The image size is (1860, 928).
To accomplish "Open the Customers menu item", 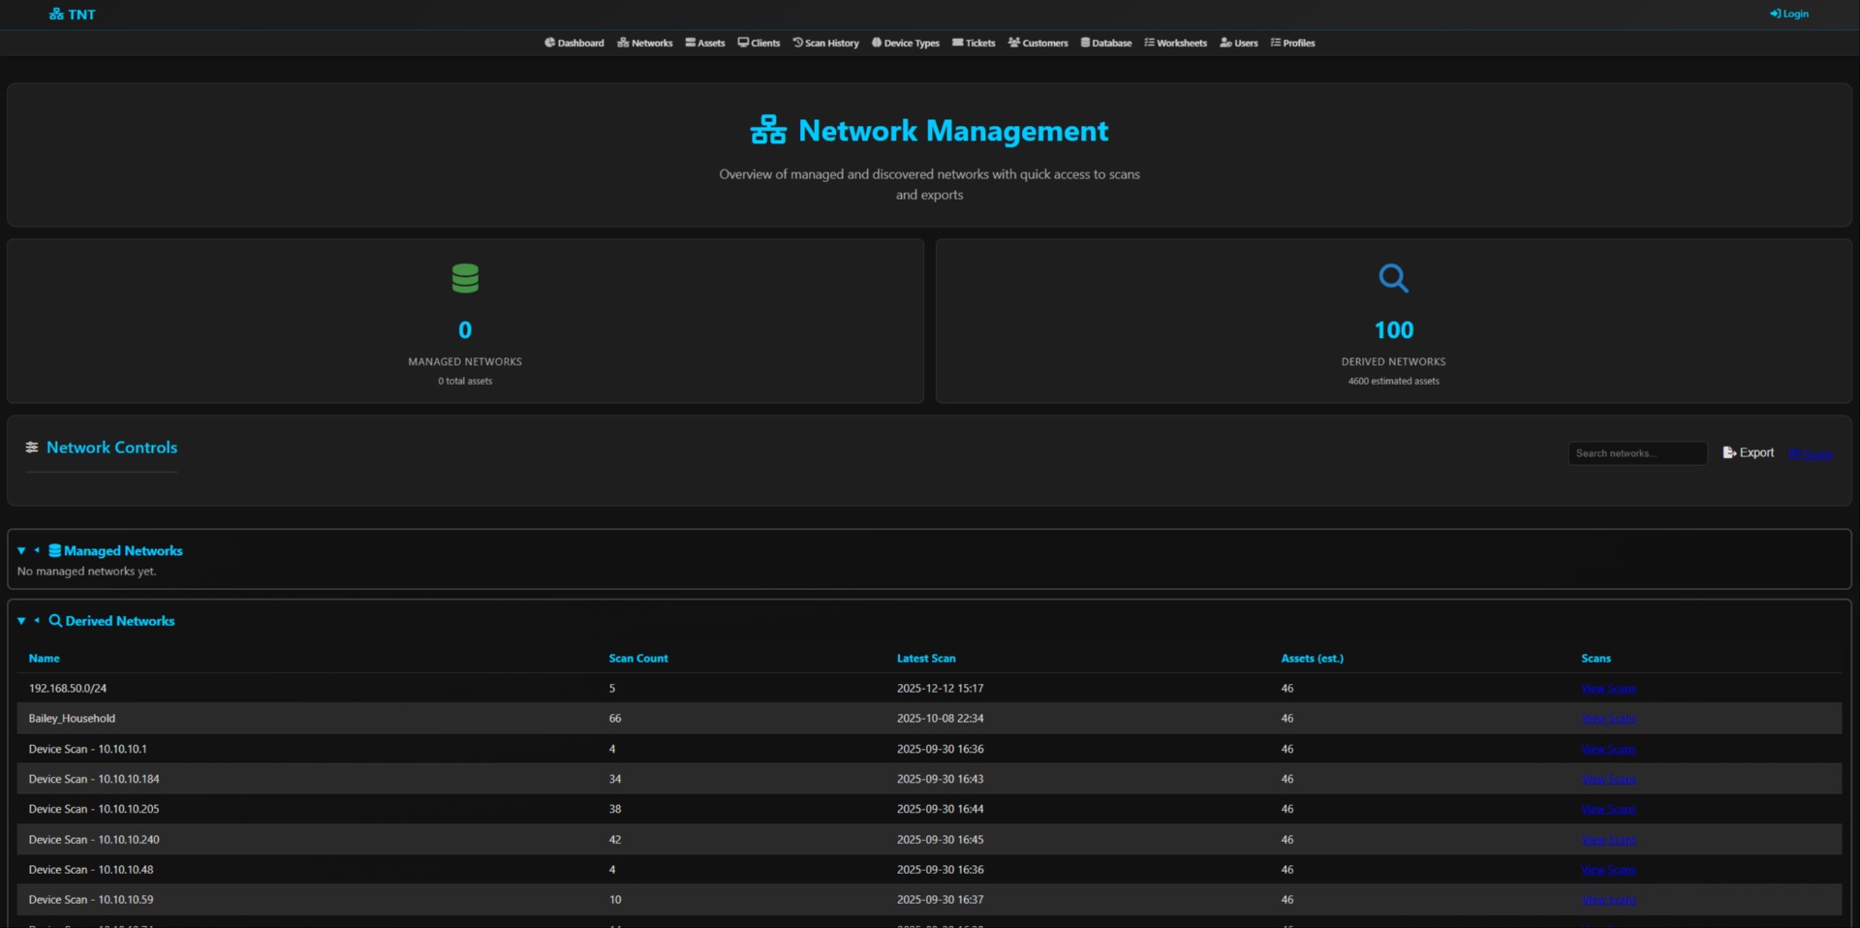I will click(x=1038, y=43).
